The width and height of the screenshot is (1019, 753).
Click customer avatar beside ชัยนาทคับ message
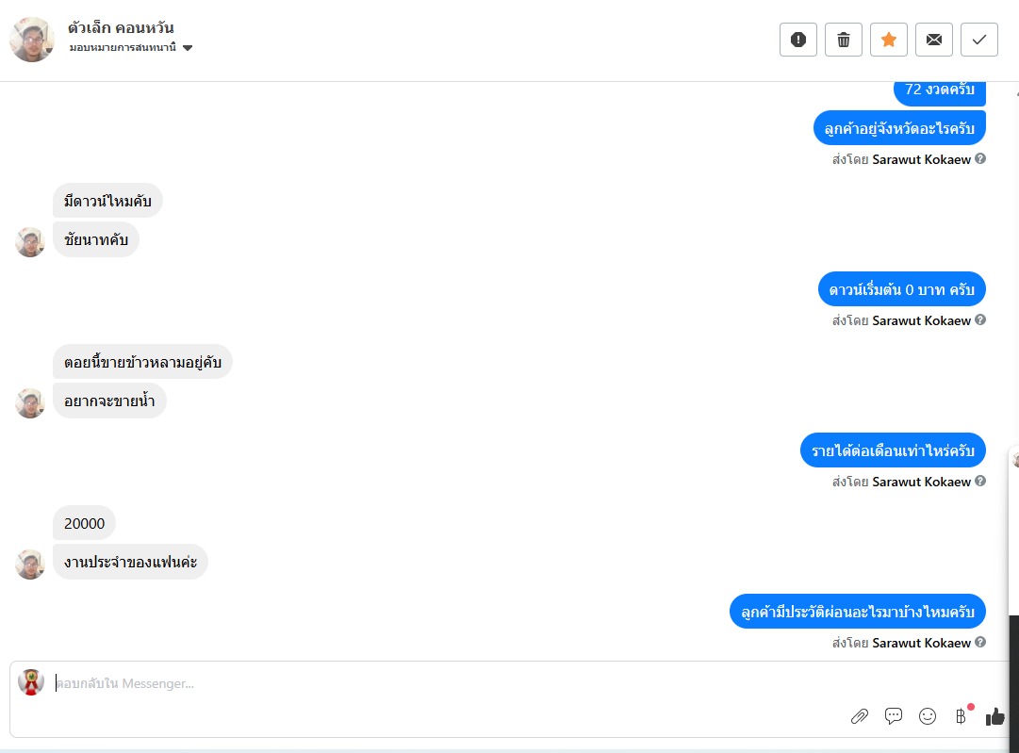coord(30,241)
